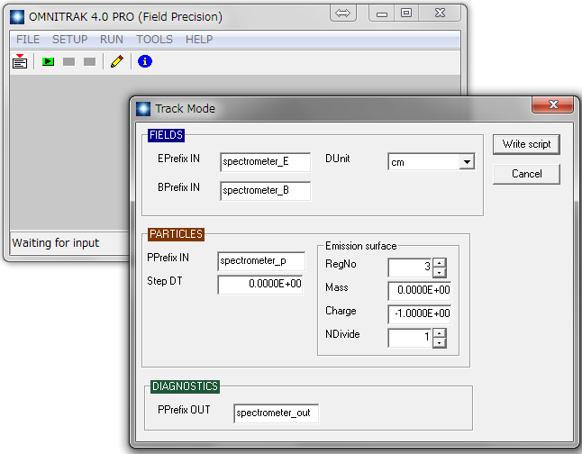This screenshot has width=582, height=454.
Task: Decrease NDivide with down arrow
Action: point(439,342)
